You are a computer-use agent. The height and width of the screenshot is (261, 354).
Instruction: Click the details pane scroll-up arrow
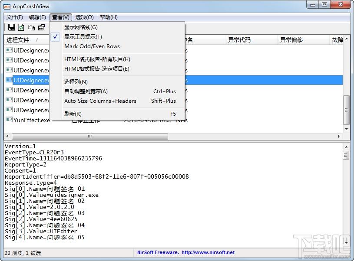346,147
